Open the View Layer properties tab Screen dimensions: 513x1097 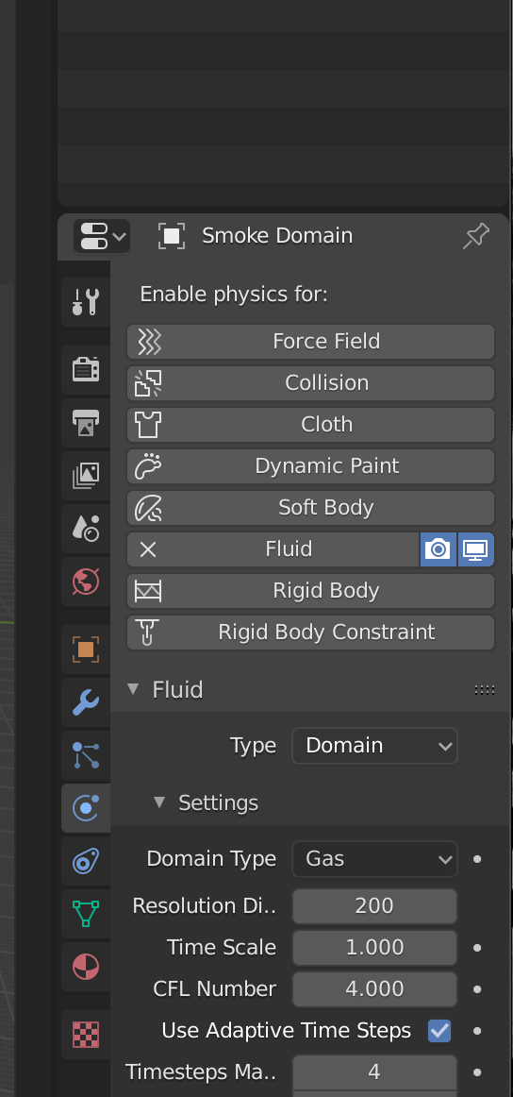(x=86, y=475)
